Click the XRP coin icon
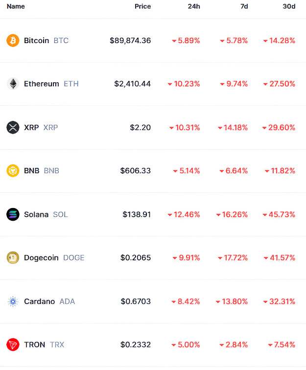 pos(13,127)
